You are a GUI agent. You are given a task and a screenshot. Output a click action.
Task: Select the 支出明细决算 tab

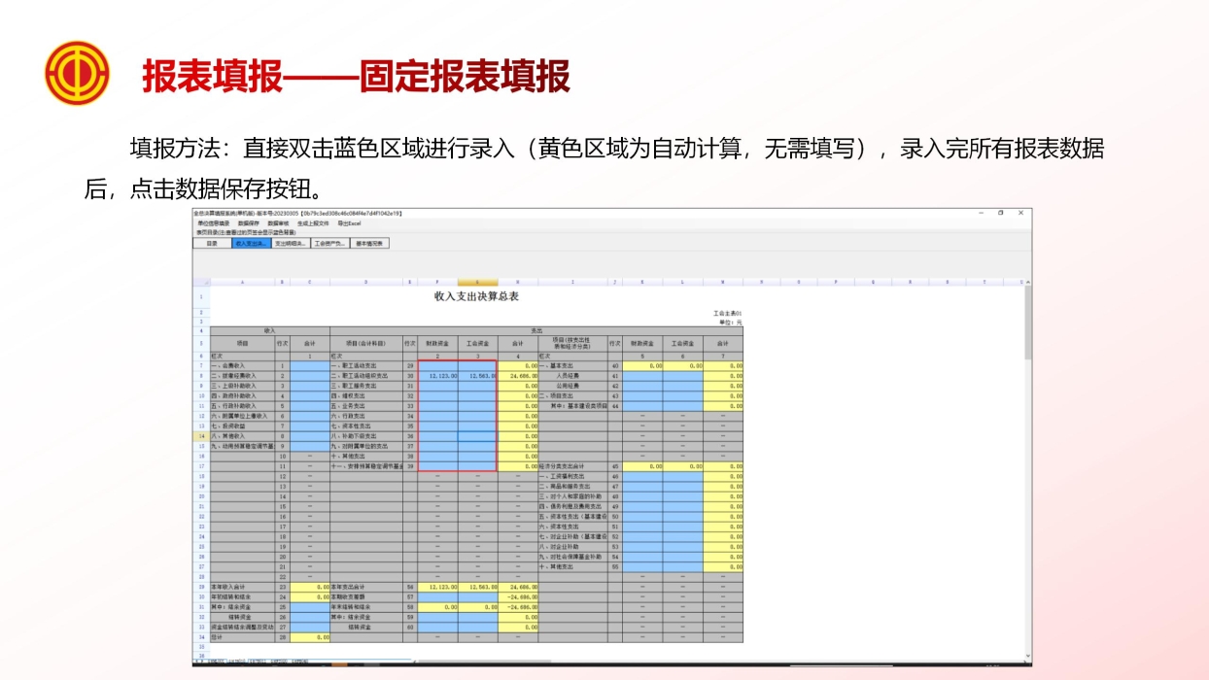[289, 244]
